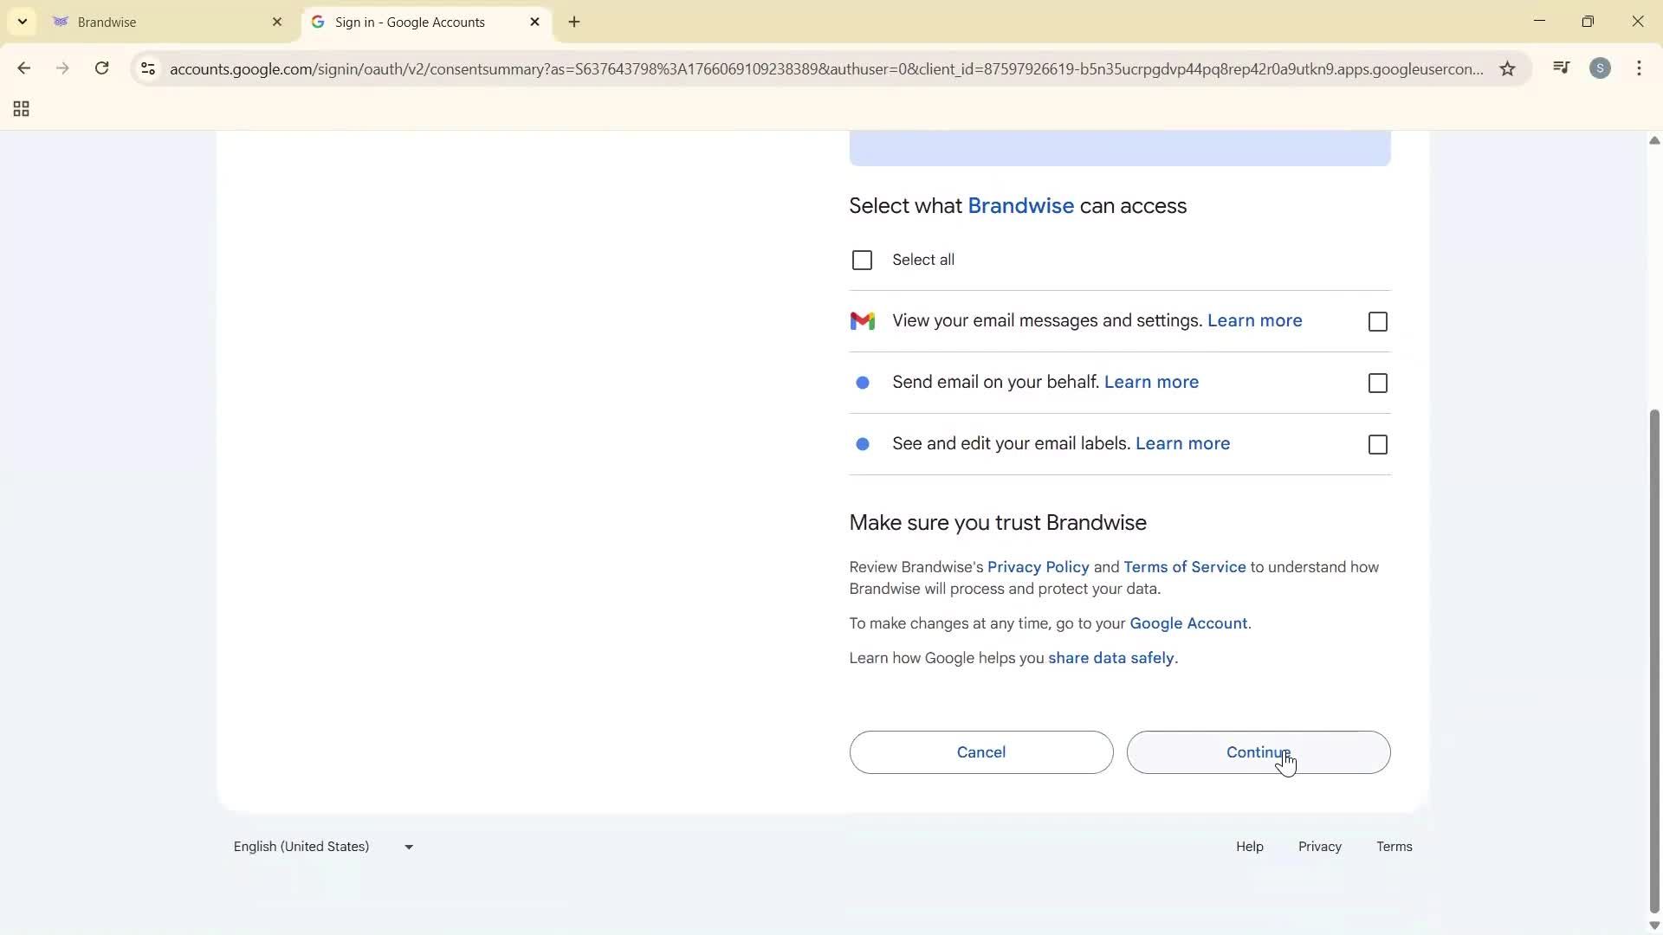Check 'Send email on your behalf' permission
The image size is (1663, 935).
[1377, 383]
